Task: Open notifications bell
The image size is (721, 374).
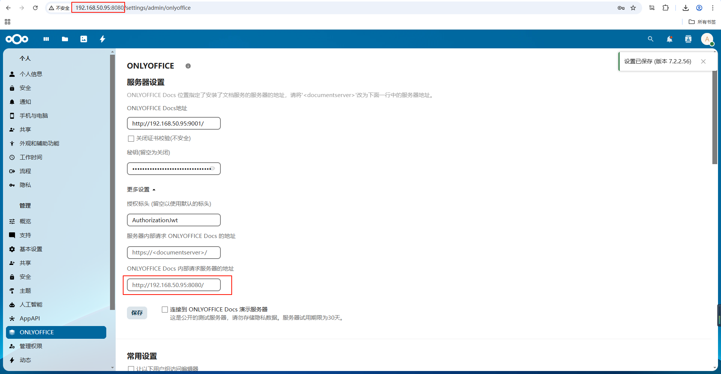Action: (x=670, y=39)
